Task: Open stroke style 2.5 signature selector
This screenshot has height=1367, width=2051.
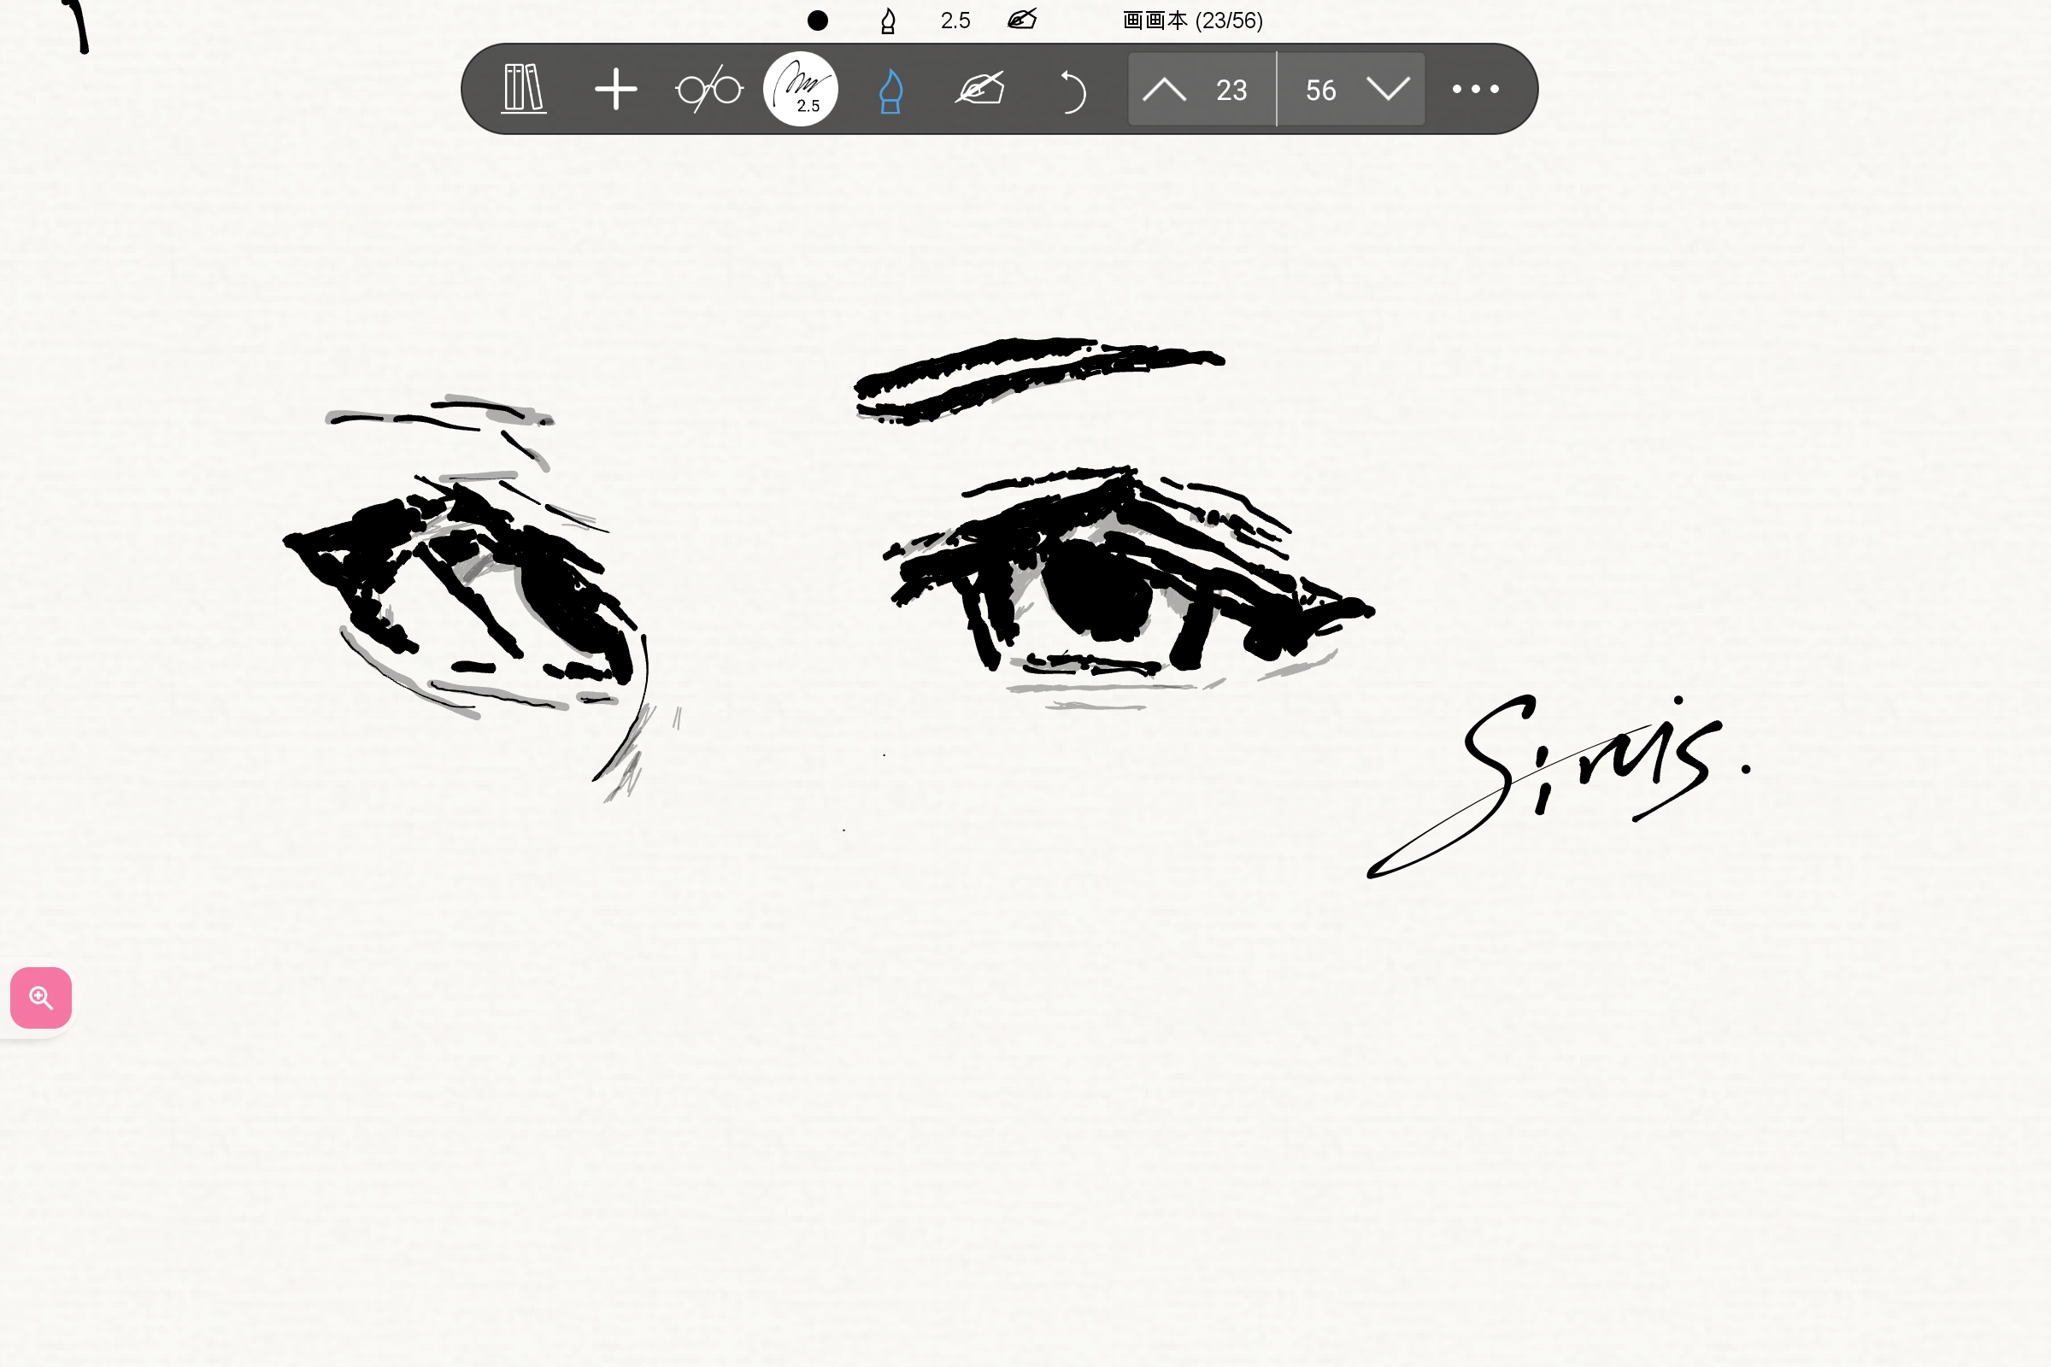Action: (x=801, y=89)
